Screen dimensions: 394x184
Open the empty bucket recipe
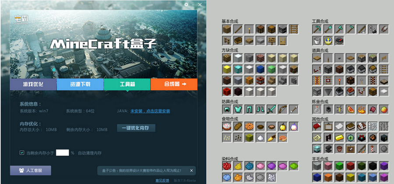pos(317,41)
